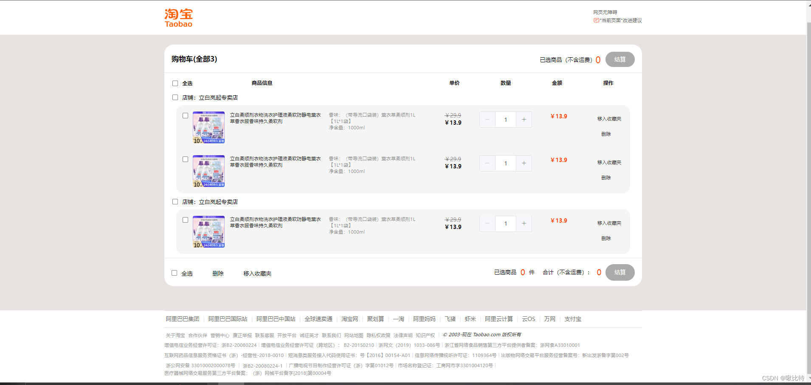Open the first shop name 立白岚起专卖店
811x385 pixels.
tap(218, 98)
